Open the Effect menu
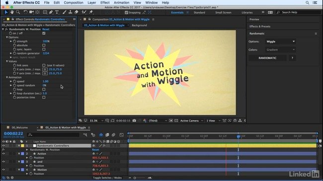Image resolution: width=323 pixels, height=181 pixels. click(x=105, y=2)
